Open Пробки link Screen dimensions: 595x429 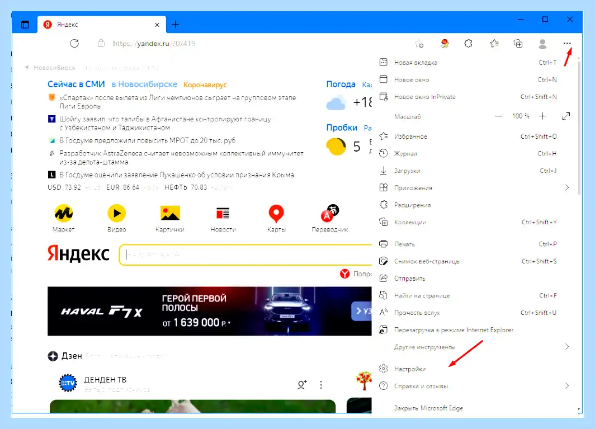[x=342, y=128]
